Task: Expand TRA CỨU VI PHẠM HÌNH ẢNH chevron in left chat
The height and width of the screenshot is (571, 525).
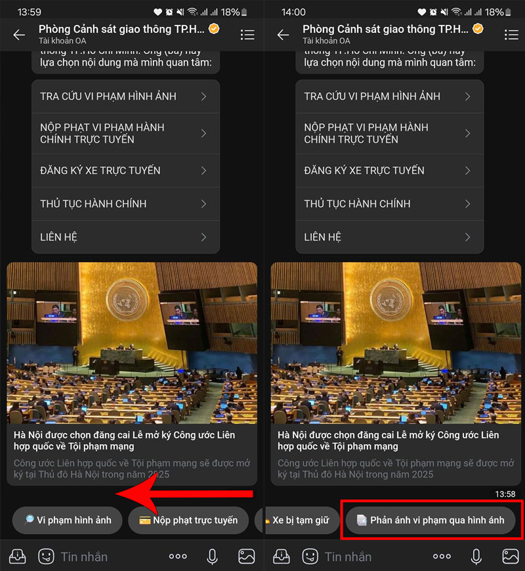Action: [x=203, y=97]
